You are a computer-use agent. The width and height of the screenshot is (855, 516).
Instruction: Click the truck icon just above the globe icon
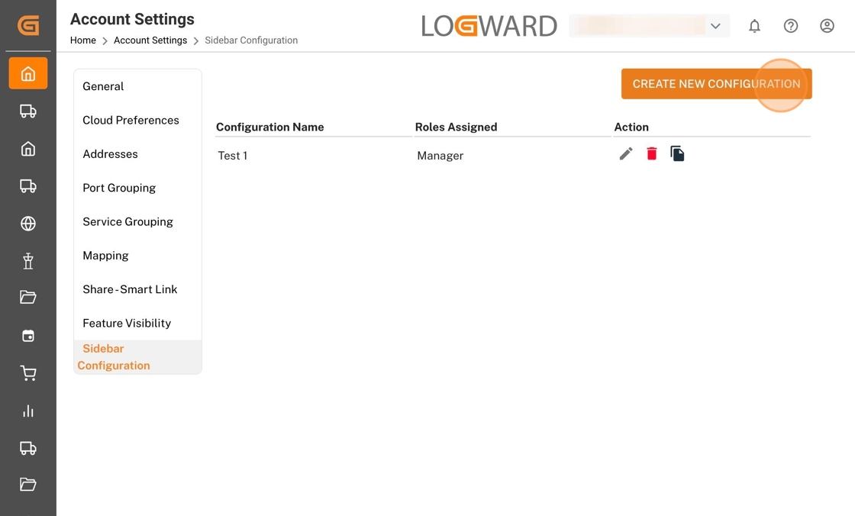(27, 186)
